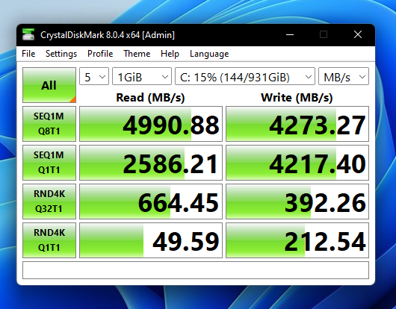Image resolution: width=396 pixels, height=309 pixels.
Task: Start all benchmarks with the All button
Action: coord(49,85)
